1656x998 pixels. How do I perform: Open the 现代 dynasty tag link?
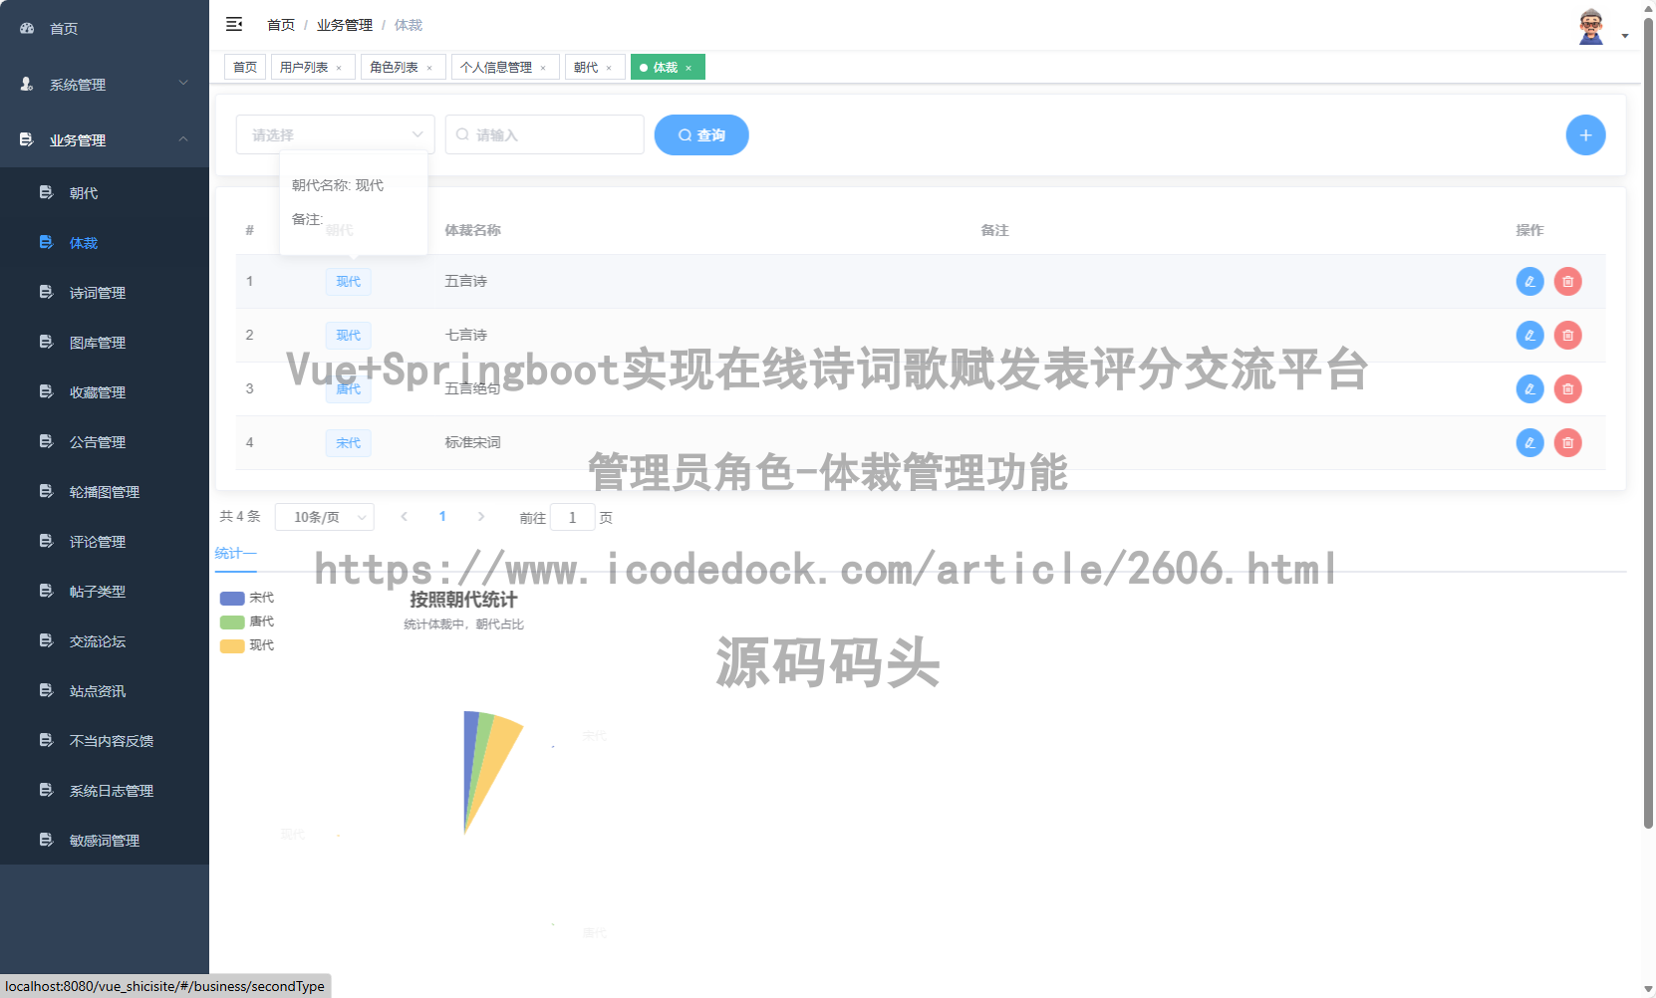pos(348,282)
